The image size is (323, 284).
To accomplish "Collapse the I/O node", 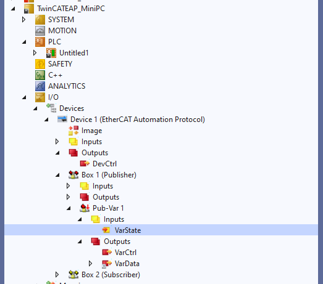I will [24, 97].
